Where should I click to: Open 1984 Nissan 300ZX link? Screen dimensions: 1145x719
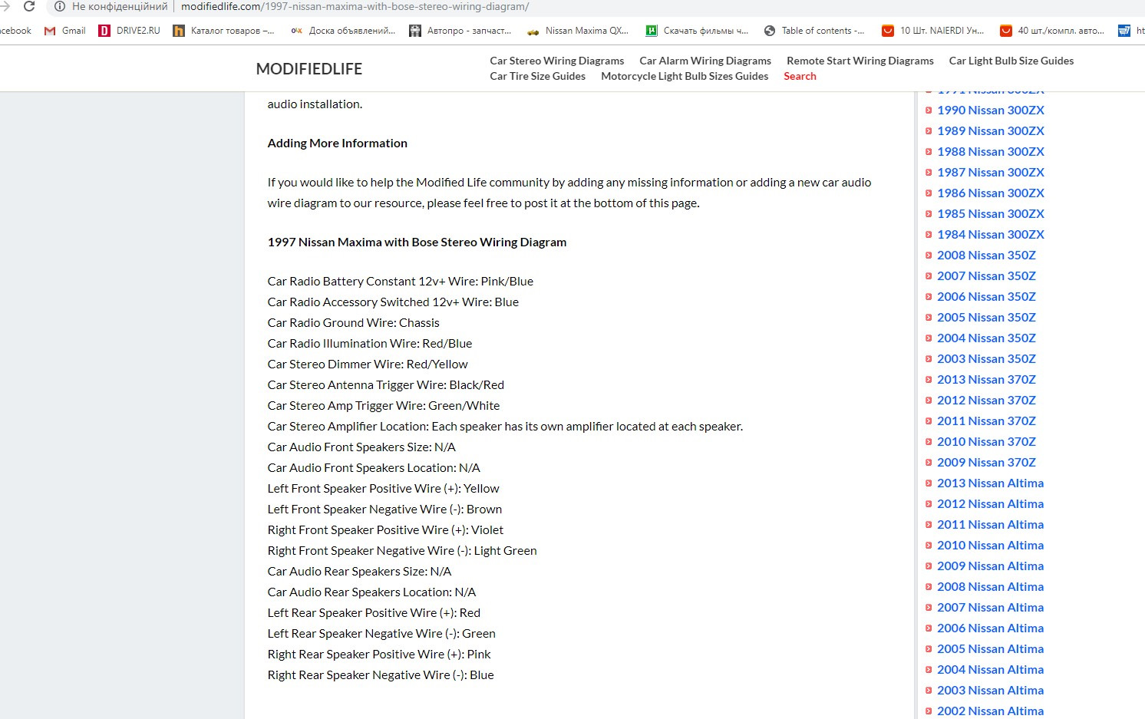click(x=991, y=234)
